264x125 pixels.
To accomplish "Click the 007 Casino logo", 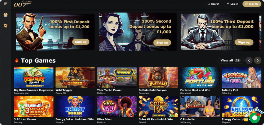I will (23, 4).
